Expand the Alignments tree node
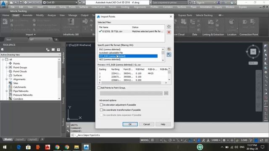Image resolution: width=269 pixels, height=151 pixels. pyautogui.click(x=7, y=79)
